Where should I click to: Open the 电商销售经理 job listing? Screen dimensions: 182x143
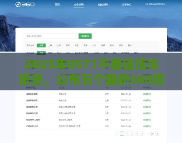[x=32, y=113]
